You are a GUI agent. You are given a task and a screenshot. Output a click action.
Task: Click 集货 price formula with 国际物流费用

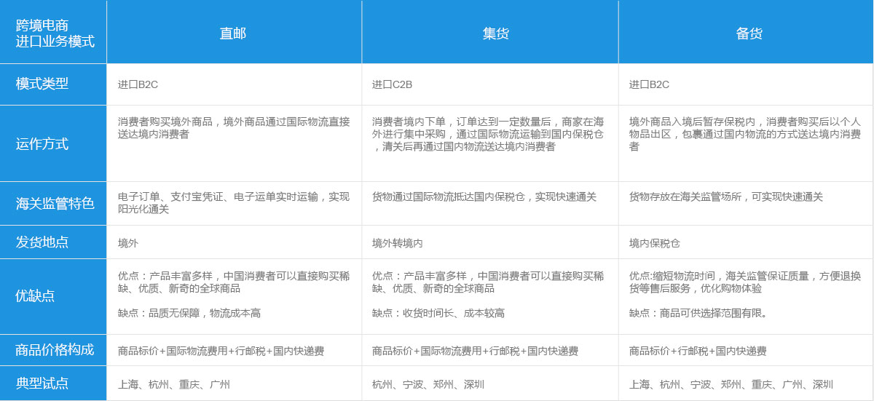(475, 351)
